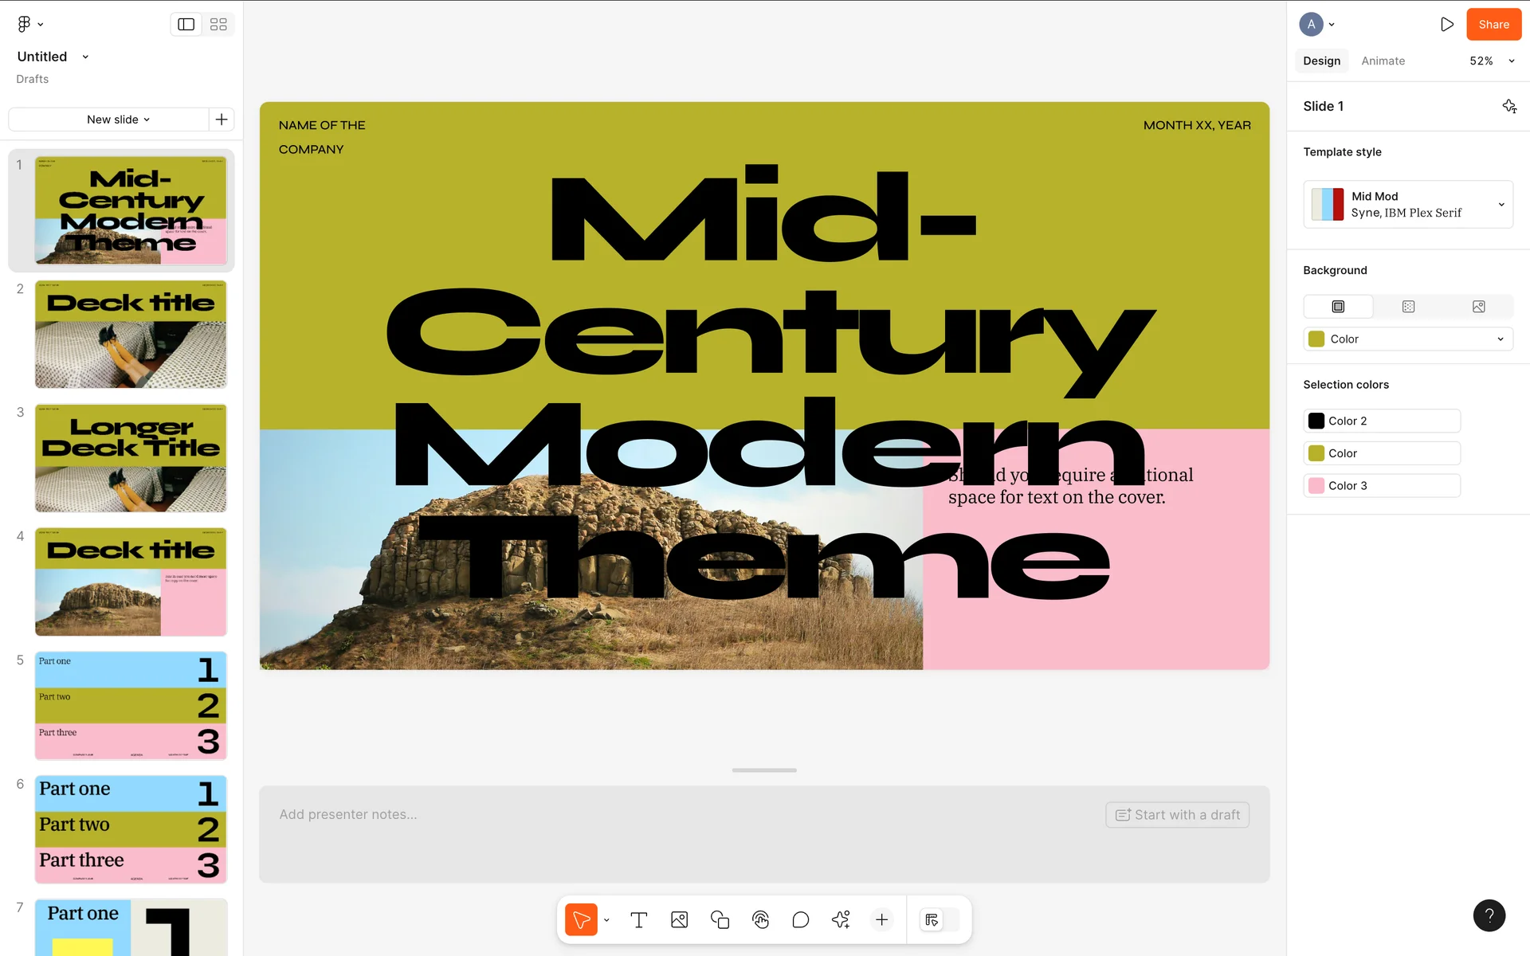Click the Image insert tool

point(679,920)
